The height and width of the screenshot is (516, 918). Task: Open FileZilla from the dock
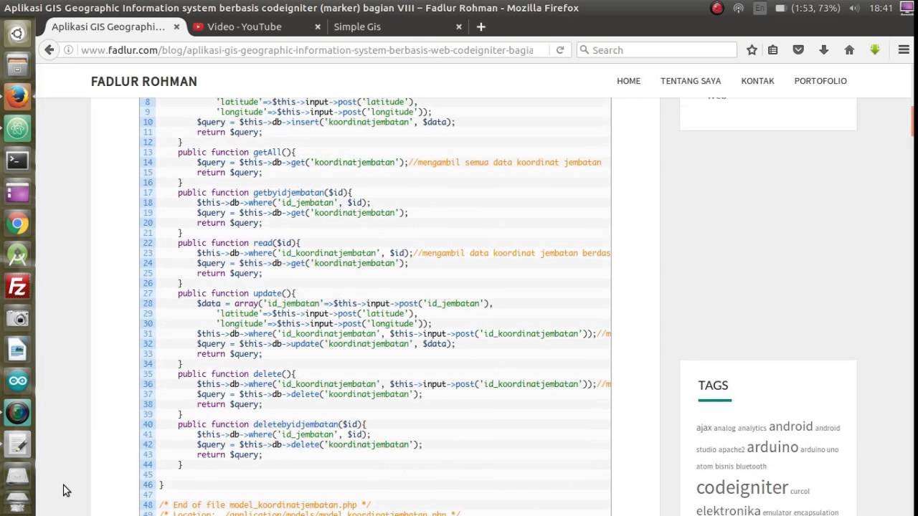pos(17,287)
